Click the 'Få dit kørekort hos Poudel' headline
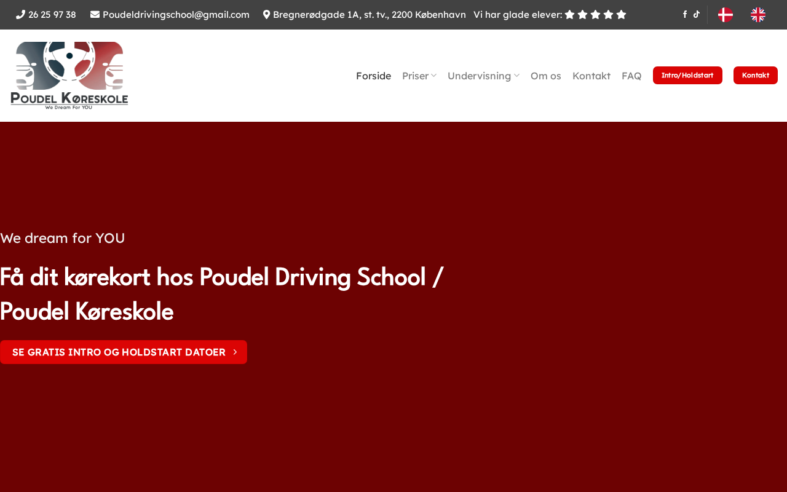 222,294
